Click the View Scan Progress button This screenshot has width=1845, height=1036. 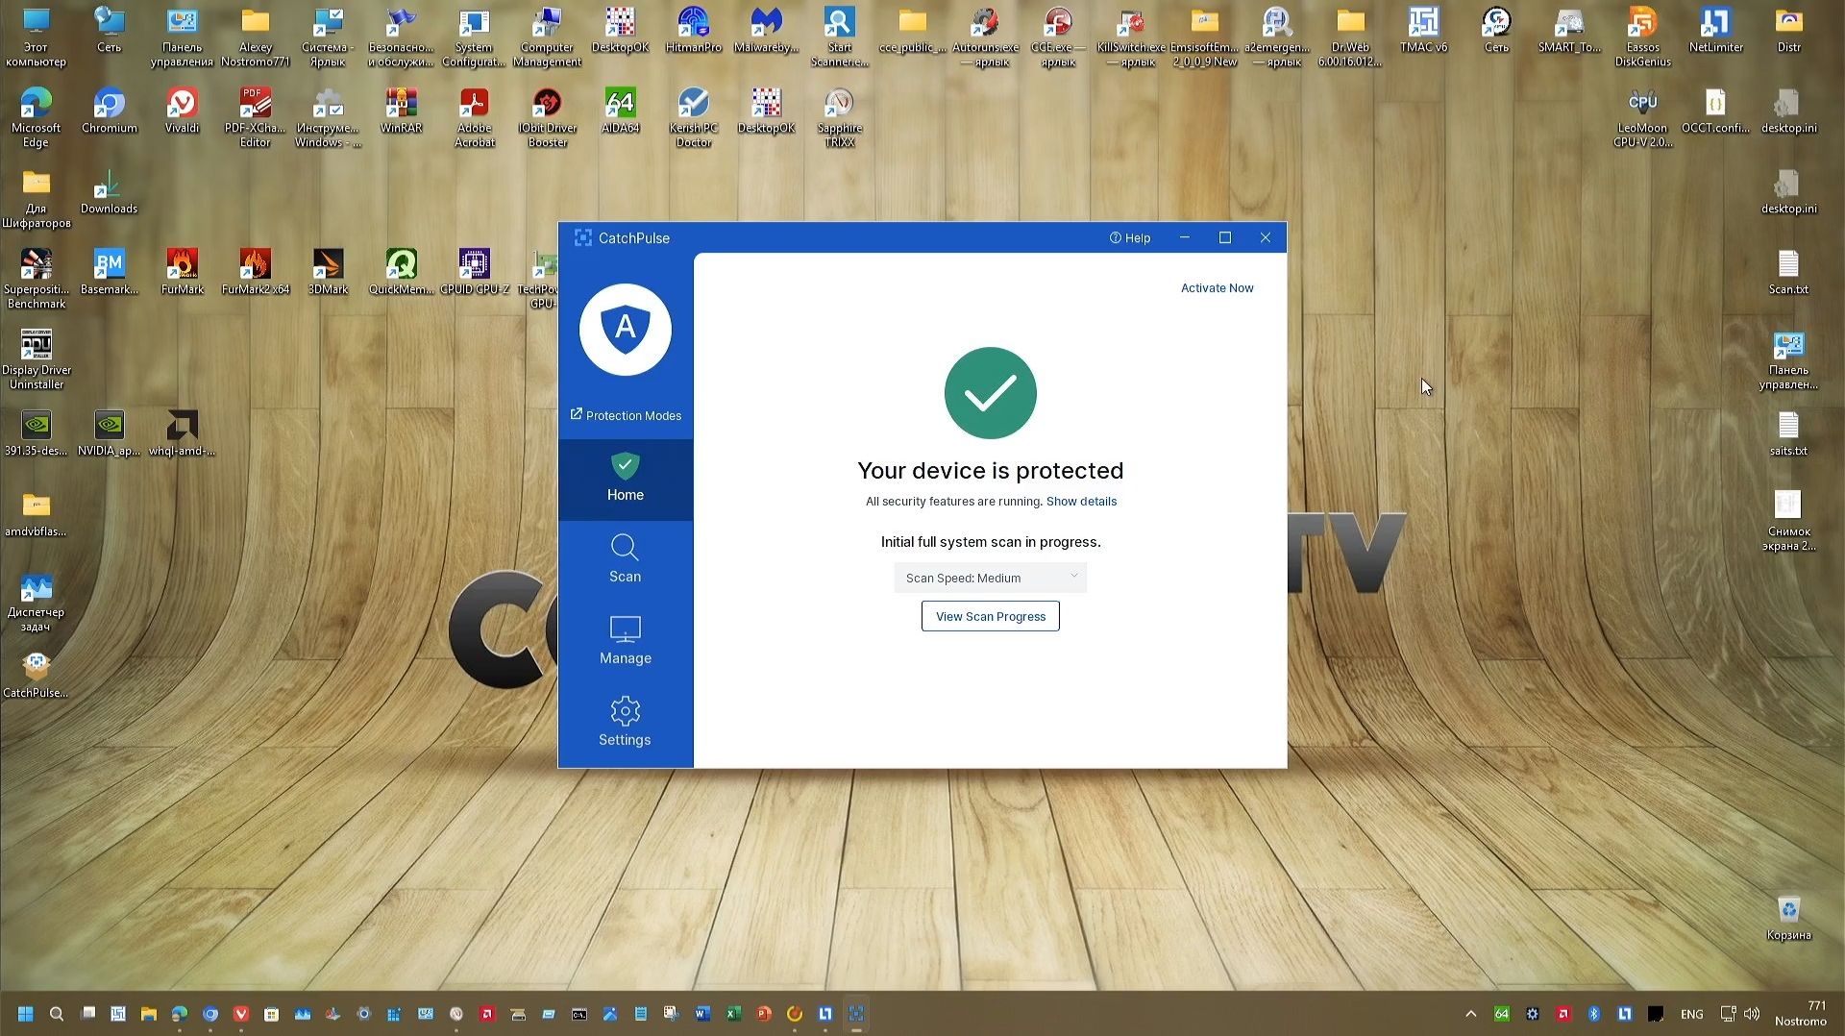pos(990,616)
